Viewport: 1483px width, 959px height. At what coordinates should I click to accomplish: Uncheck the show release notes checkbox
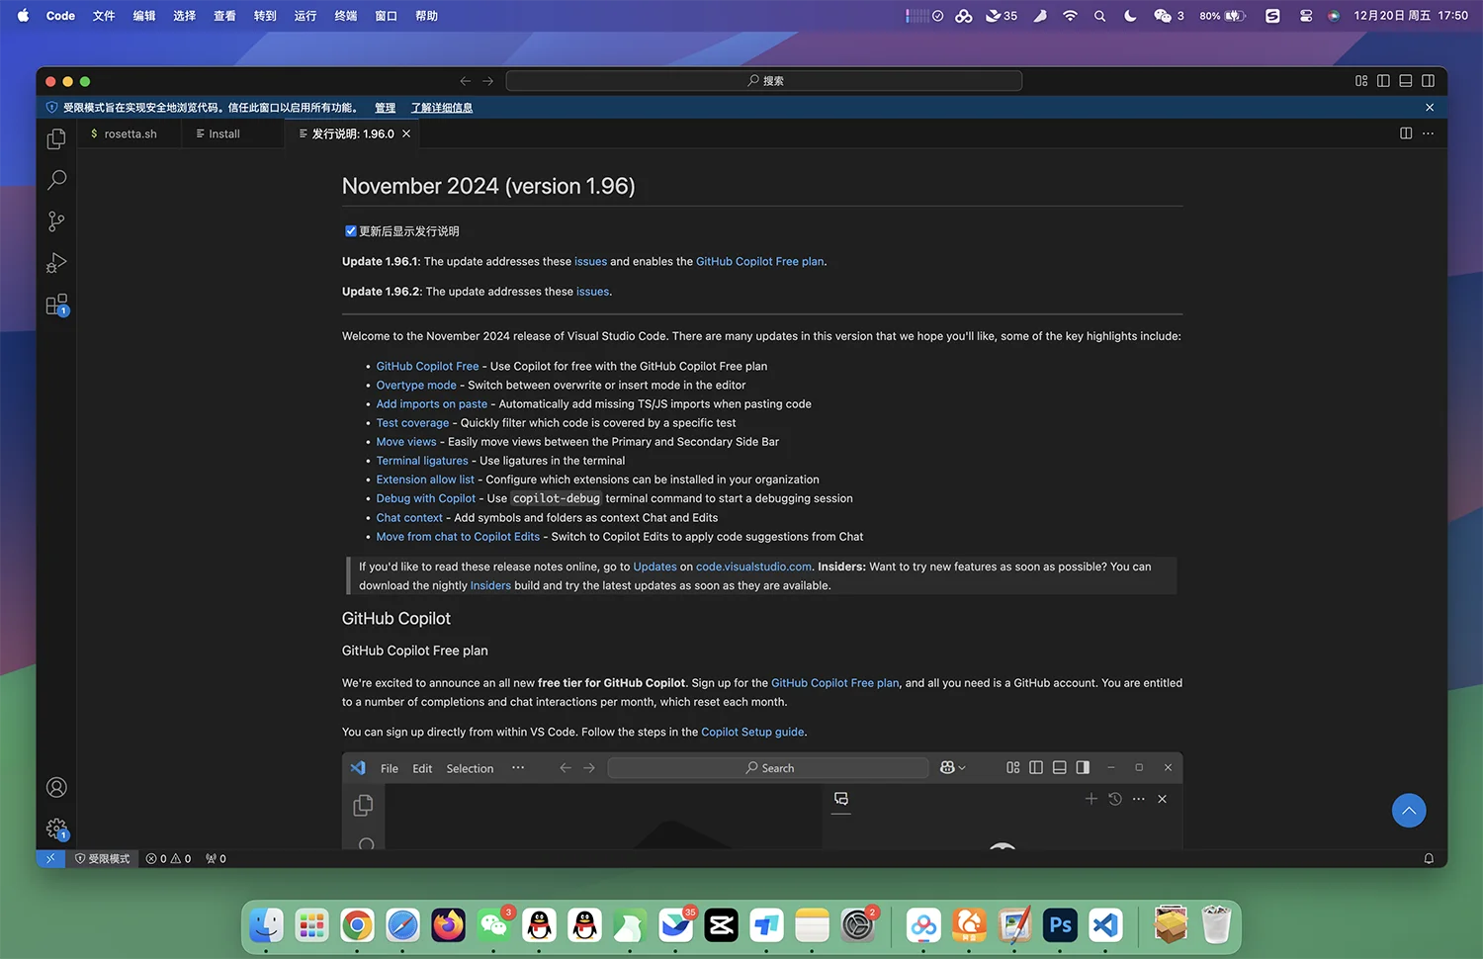[350, 231]
